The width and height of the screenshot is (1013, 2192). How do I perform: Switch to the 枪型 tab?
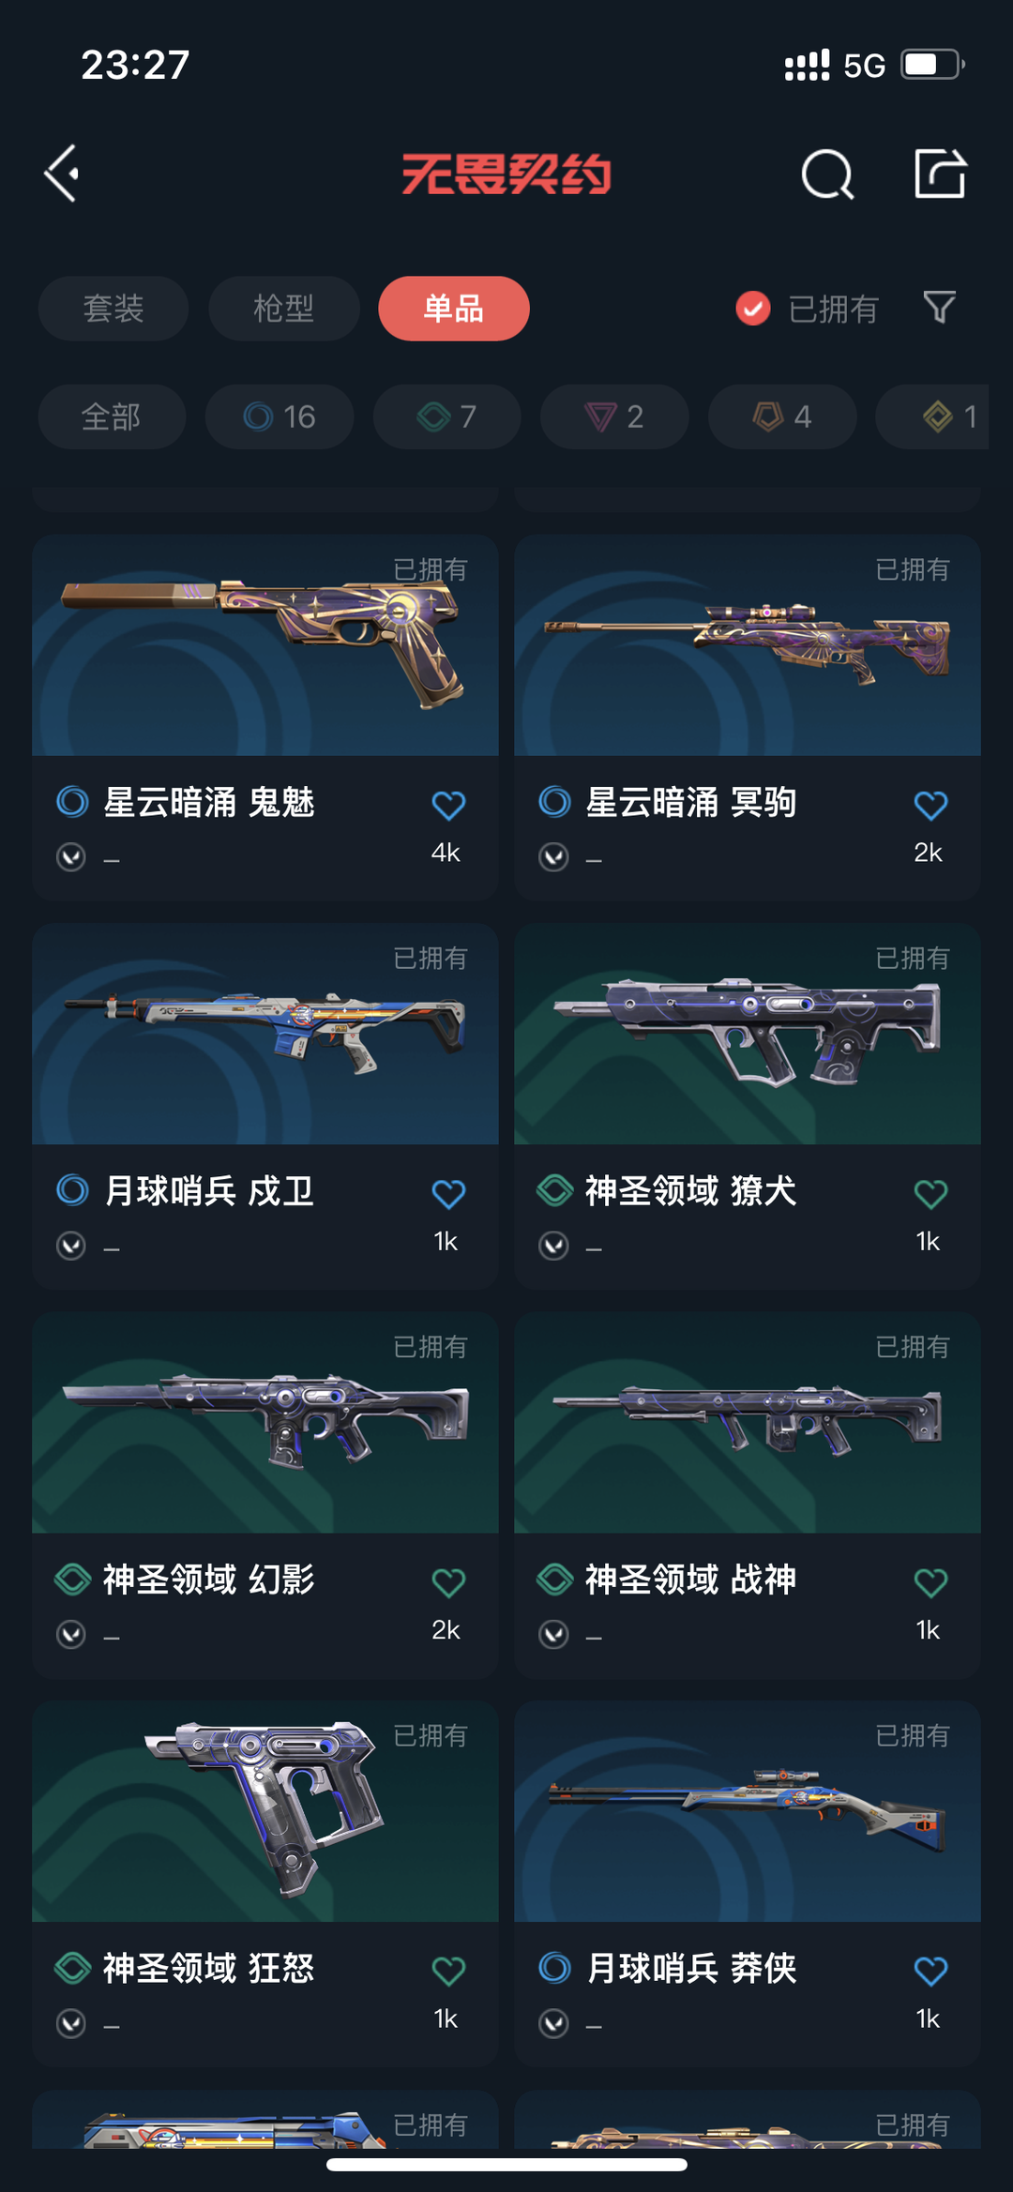(x=283, y=309)
